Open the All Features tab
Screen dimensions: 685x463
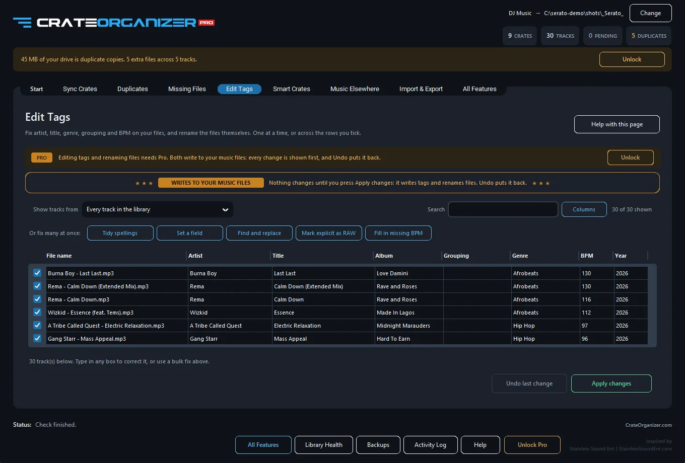pyautogui.click(x=479, y=89)
